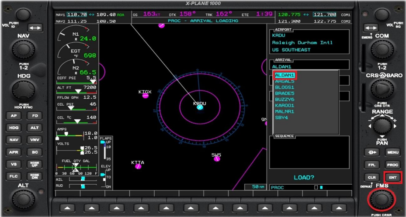406x217 pixels.
Task: Click the ninth softkey arrow from left
Action: [265, 208]
